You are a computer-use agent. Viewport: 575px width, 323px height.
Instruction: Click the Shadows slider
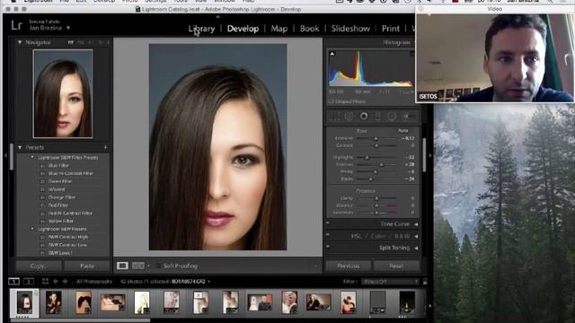(376, 164)
